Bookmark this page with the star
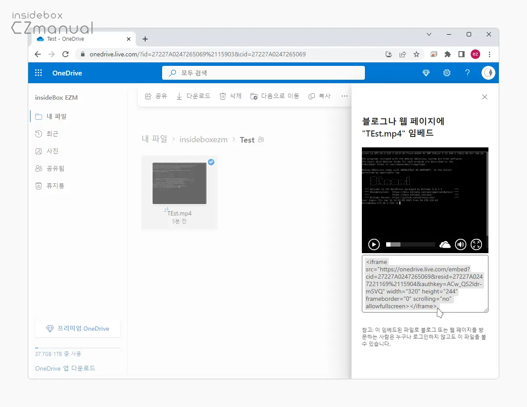527x407 pixels. point(416,54)
